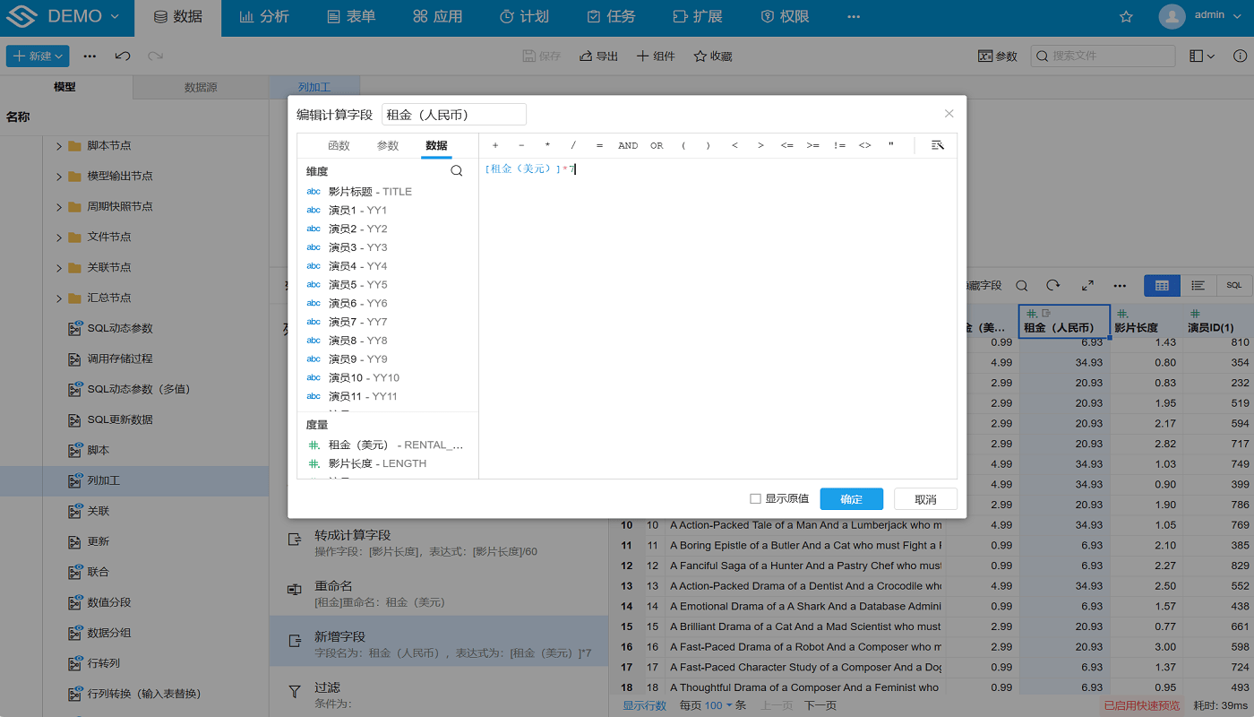Open the 分析 menu in top navigation
Screen dimensions: 1254x717
[264, 17]
